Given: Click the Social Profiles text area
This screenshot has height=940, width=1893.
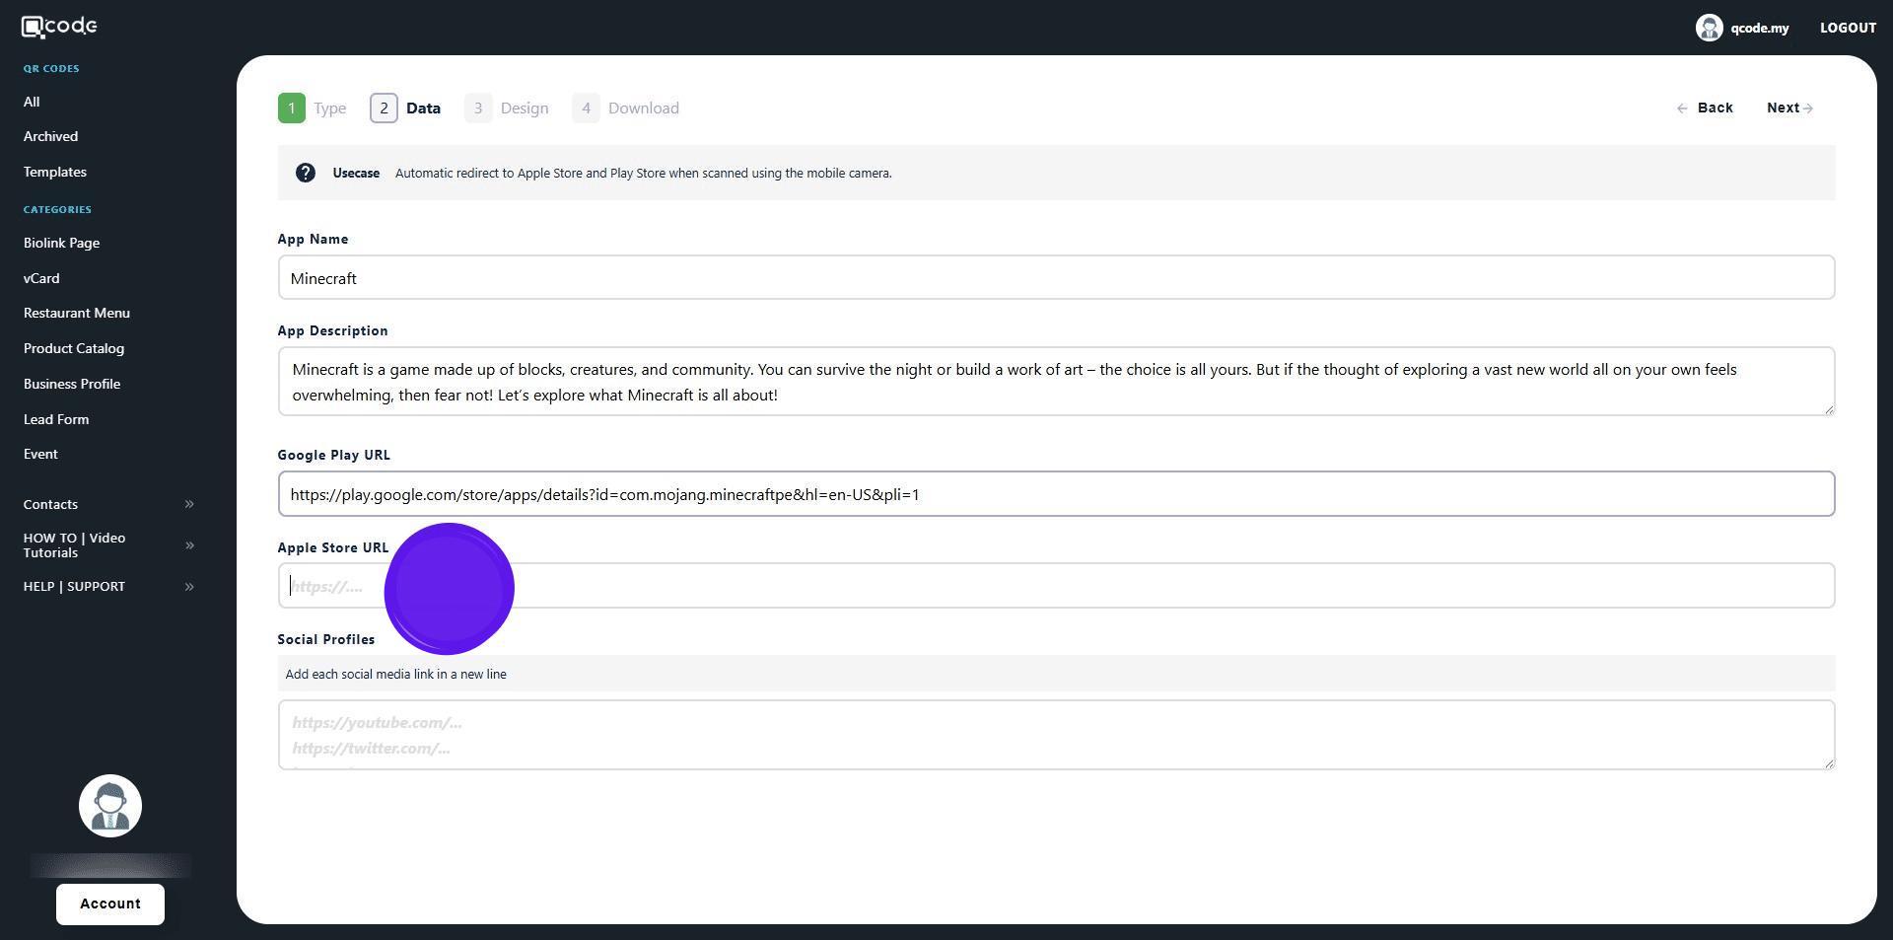Looking at the screenshot, I should pyautogui.click(x=1055, y=735).
